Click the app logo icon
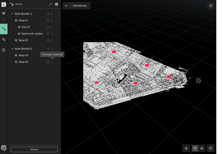Viewport: 222px width, 154px height. coord(4,4)
